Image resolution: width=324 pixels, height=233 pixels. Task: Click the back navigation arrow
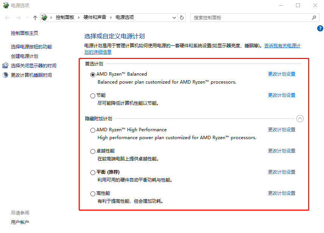pyautogui.click(x=7, y=17)
